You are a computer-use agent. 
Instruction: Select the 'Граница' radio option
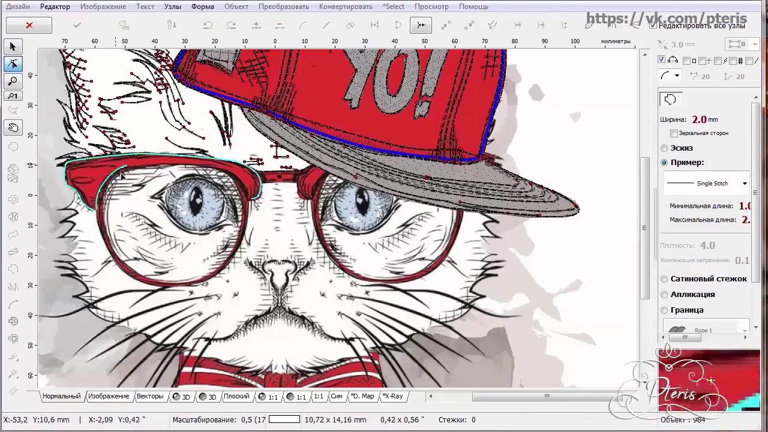(664, 310)
